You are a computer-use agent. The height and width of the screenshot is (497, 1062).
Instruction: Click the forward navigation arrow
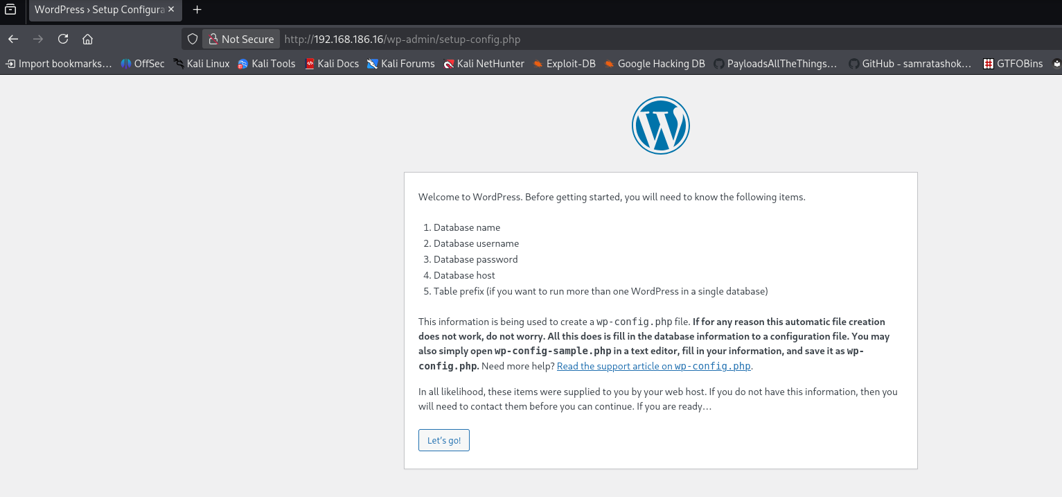[37, 39]
